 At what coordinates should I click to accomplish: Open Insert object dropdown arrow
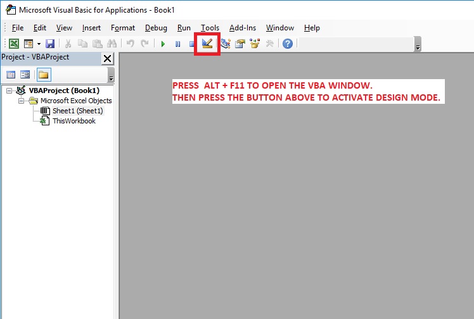[39, 44]
